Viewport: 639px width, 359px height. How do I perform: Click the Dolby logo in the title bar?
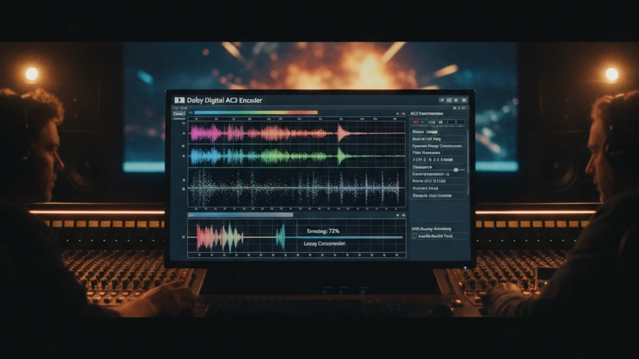179,100
